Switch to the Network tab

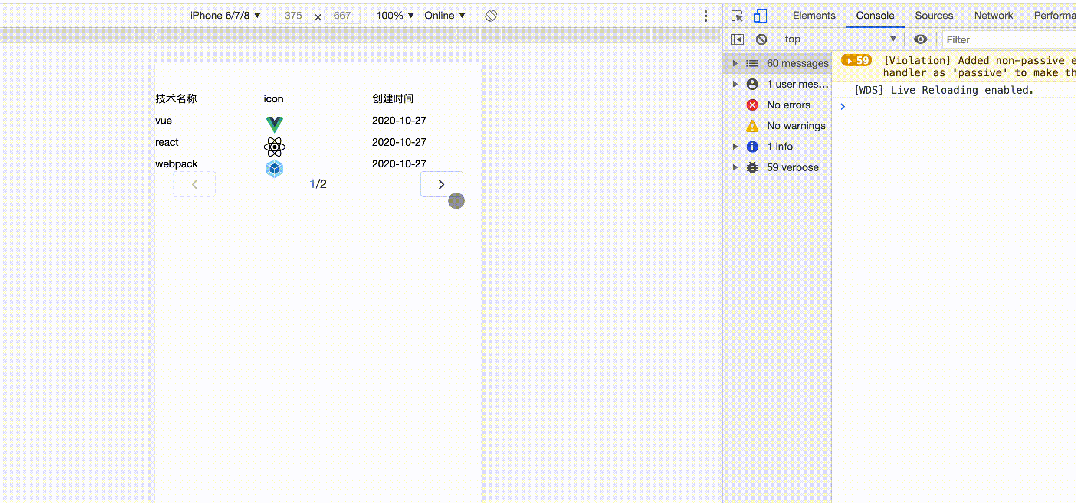tap(993, 16)
